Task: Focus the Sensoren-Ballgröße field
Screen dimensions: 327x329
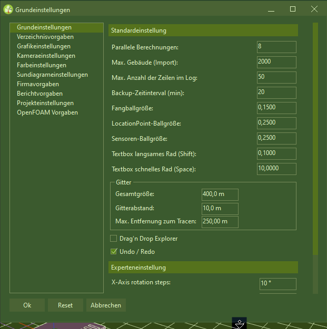Action: coord(276,138)
